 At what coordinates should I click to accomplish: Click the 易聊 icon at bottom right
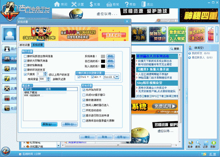[x=213, y=143]
